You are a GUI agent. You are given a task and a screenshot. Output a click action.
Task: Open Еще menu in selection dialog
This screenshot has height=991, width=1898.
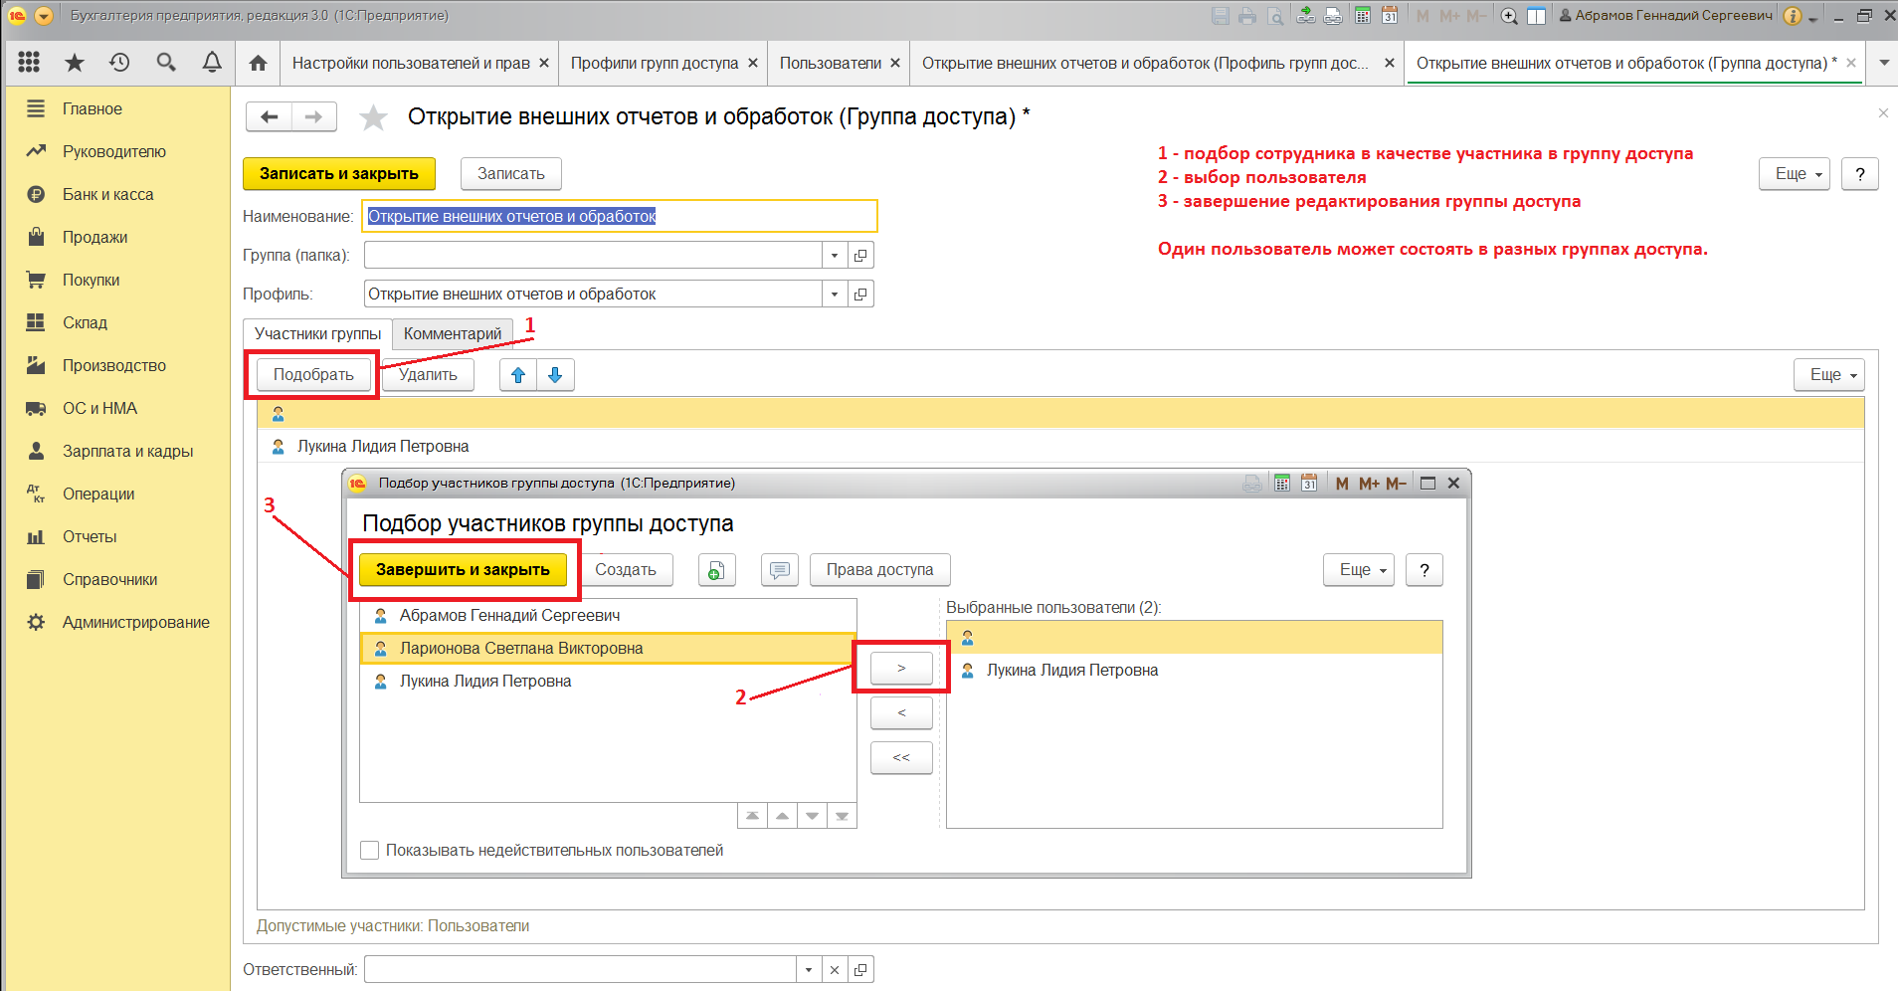click(1358, 570)
